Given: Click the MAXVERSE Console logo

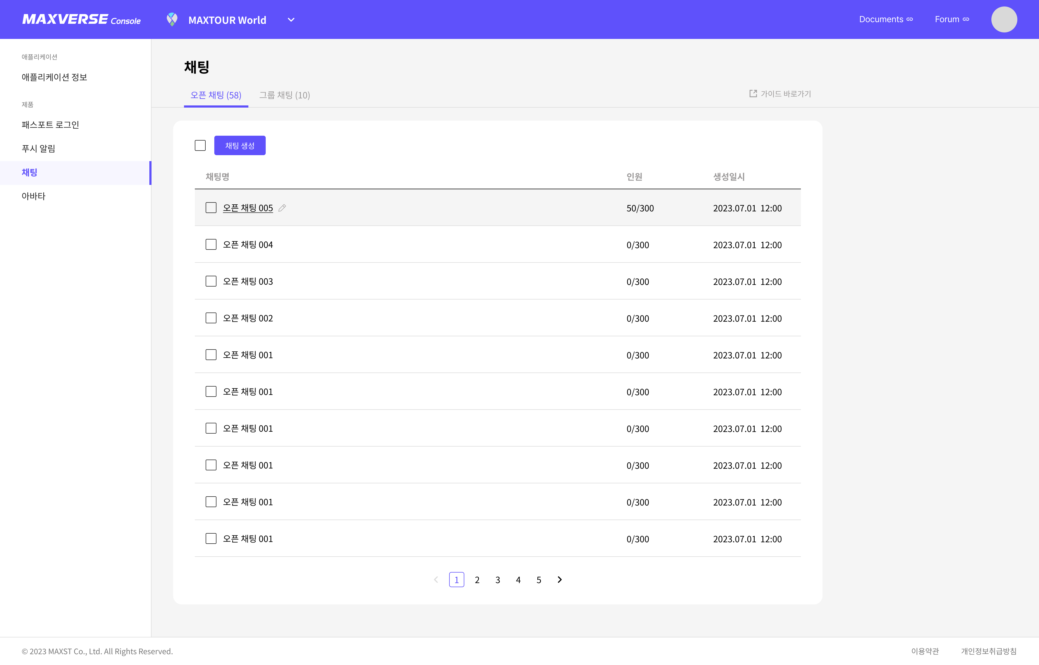Looking at the screenshot, I should coord(81,19).
